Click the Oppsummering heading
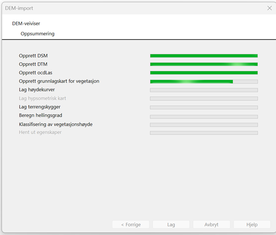 [x=37, y=34]
